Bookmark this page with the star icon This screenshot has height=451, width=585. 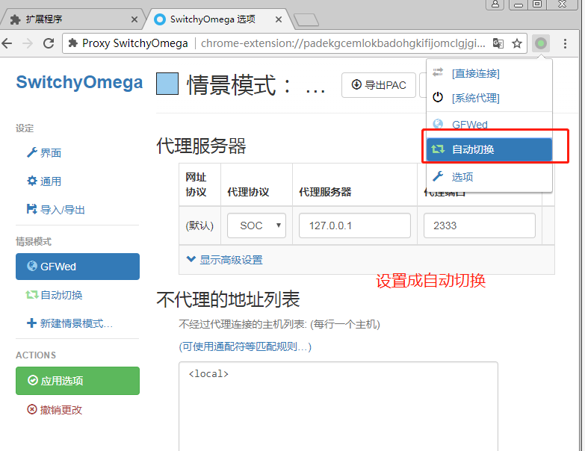coord(517,43)
